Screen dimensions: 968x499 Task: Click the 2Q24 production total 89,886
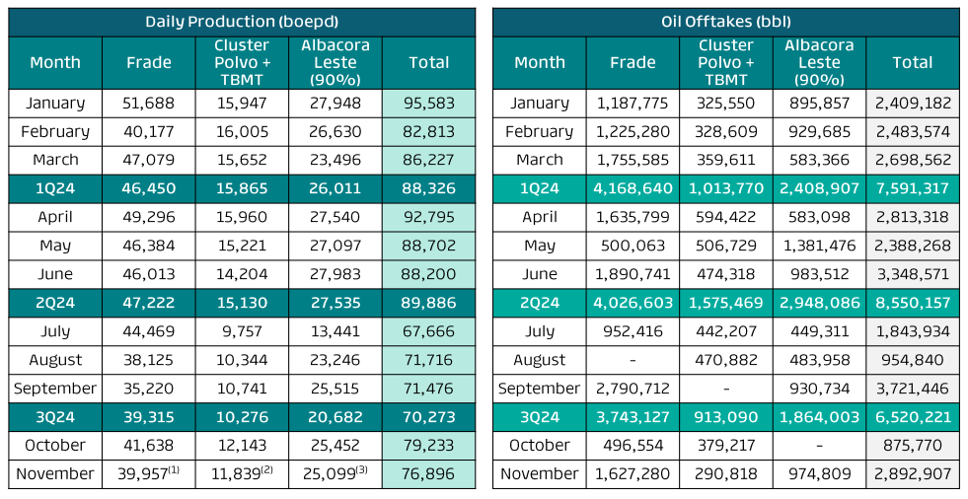click(x=429, y=303)
